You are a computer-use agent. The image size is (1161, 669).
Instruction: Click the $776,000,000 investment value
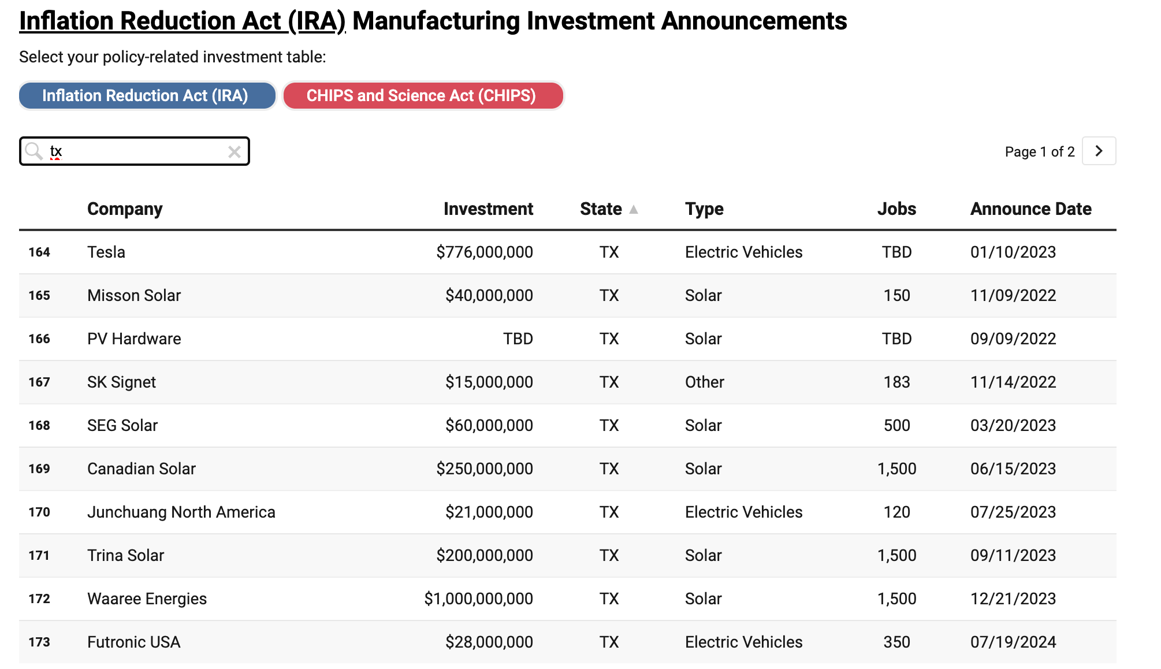pyautogui.click(x=485, y=252)
